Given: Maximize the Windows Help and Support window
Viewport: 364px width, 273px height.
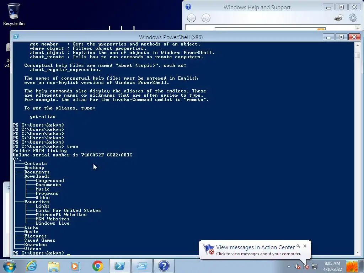Looking at the screenshot, I should (x=341, y=7).
